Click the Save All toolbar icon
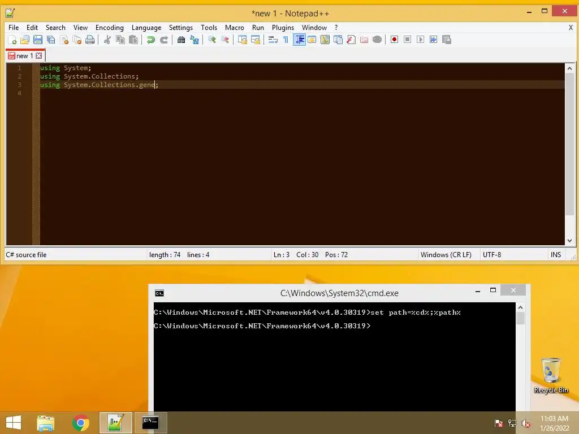 click(x=51, y=40)
